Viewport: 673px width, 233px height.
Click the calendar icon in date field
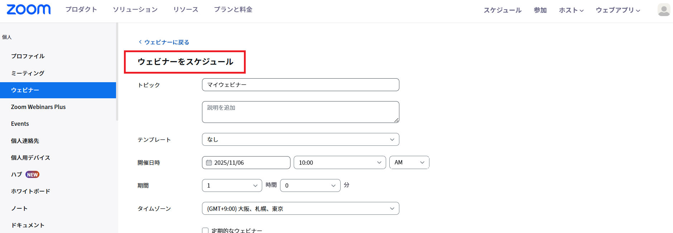(209, 163)
